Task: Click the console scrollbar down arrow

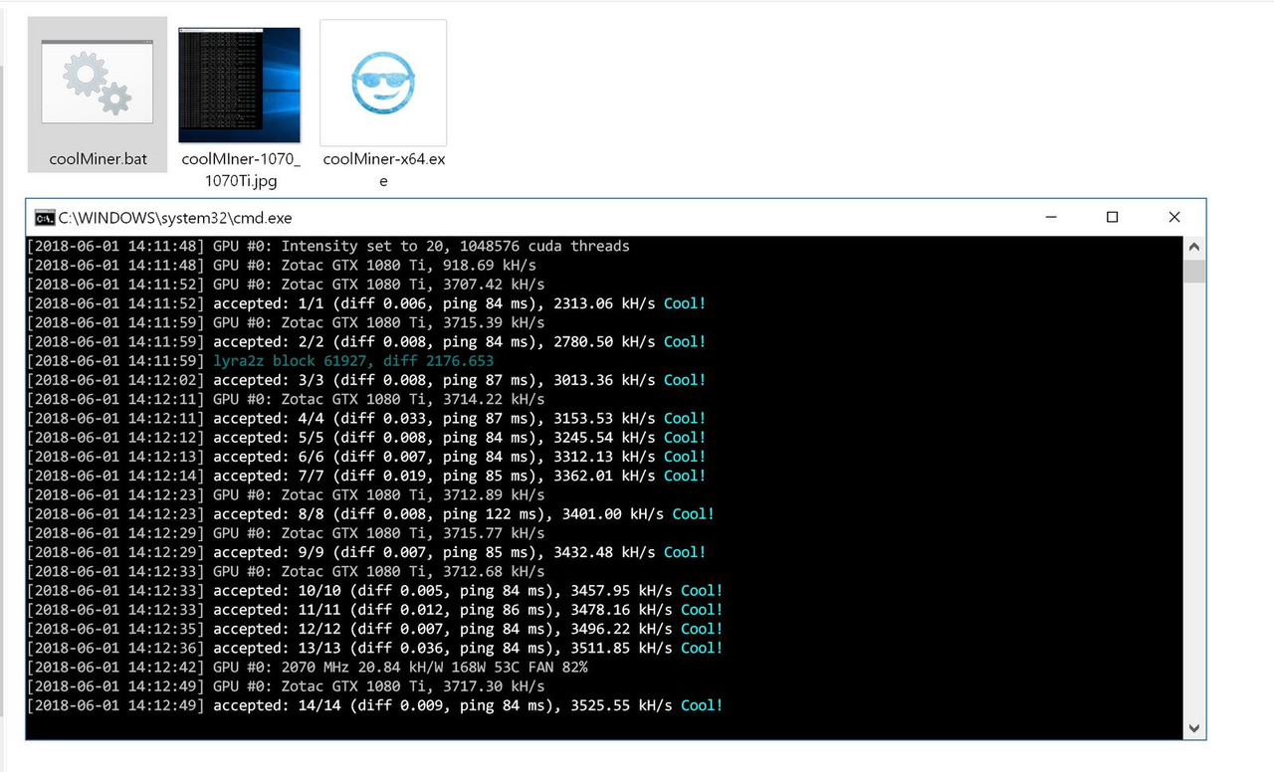Action: (1194, 729)
